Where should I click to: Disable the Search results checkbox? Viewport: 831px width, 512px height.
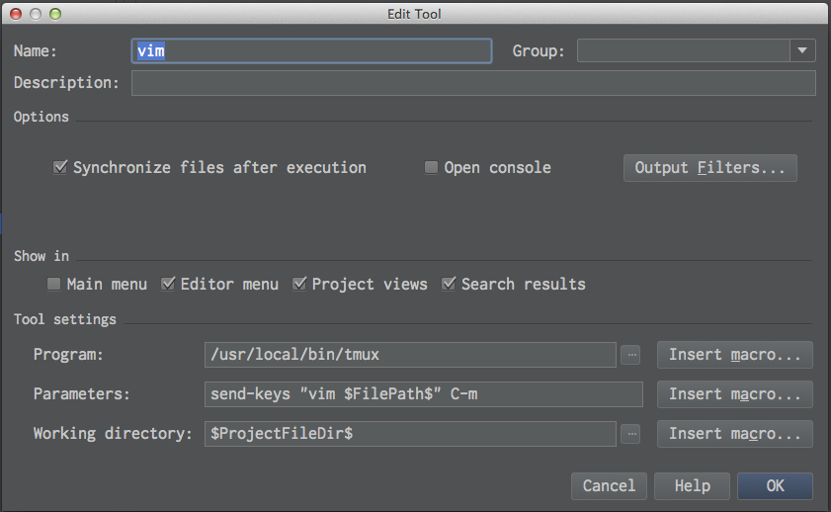click(449, 285)
